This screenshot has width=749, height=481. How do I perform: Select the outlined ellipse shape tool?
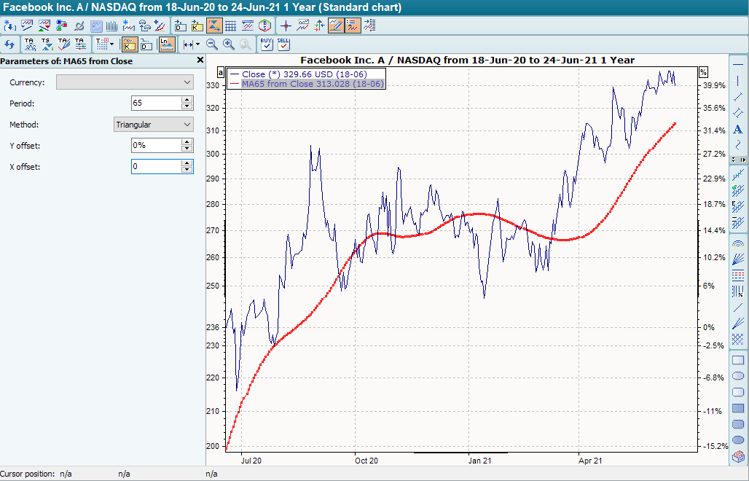(738, 376)
